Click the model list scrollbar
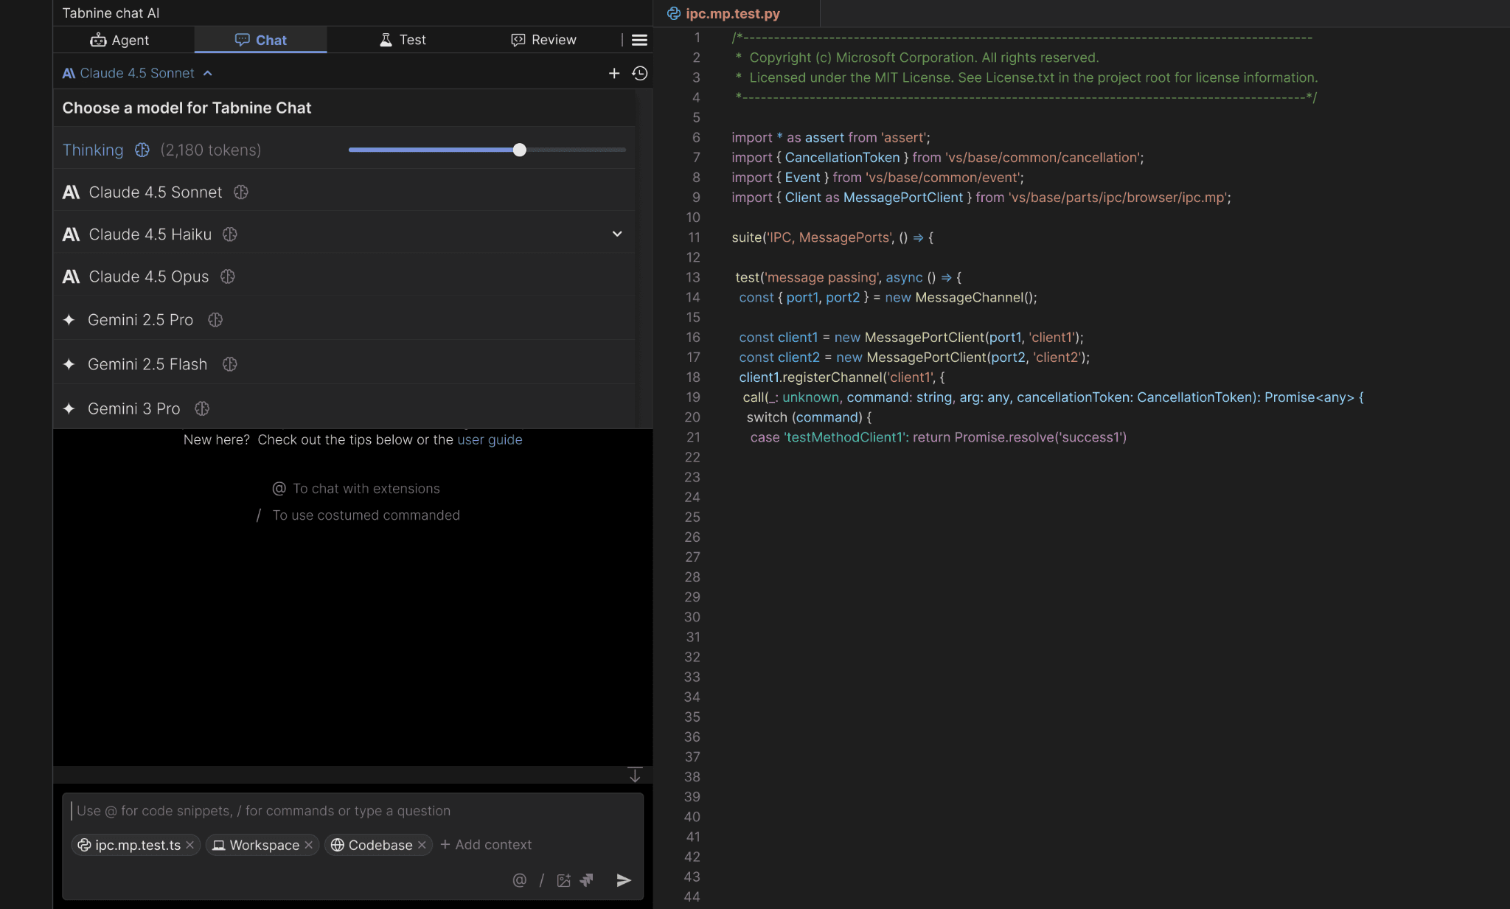Screen dimensions: 1510x909 point(644,258)
